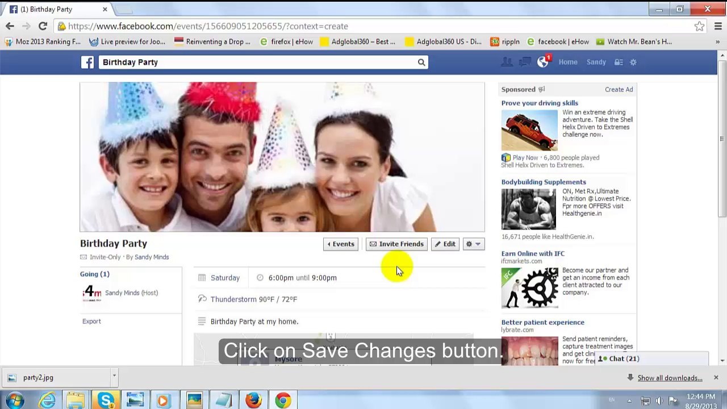Click the Facebook search input field
727x409 pixels.
click(x=257, y=62)
